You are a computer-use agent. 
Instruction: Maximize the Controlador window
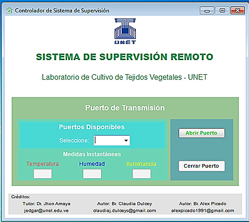[x=222, y=10]
